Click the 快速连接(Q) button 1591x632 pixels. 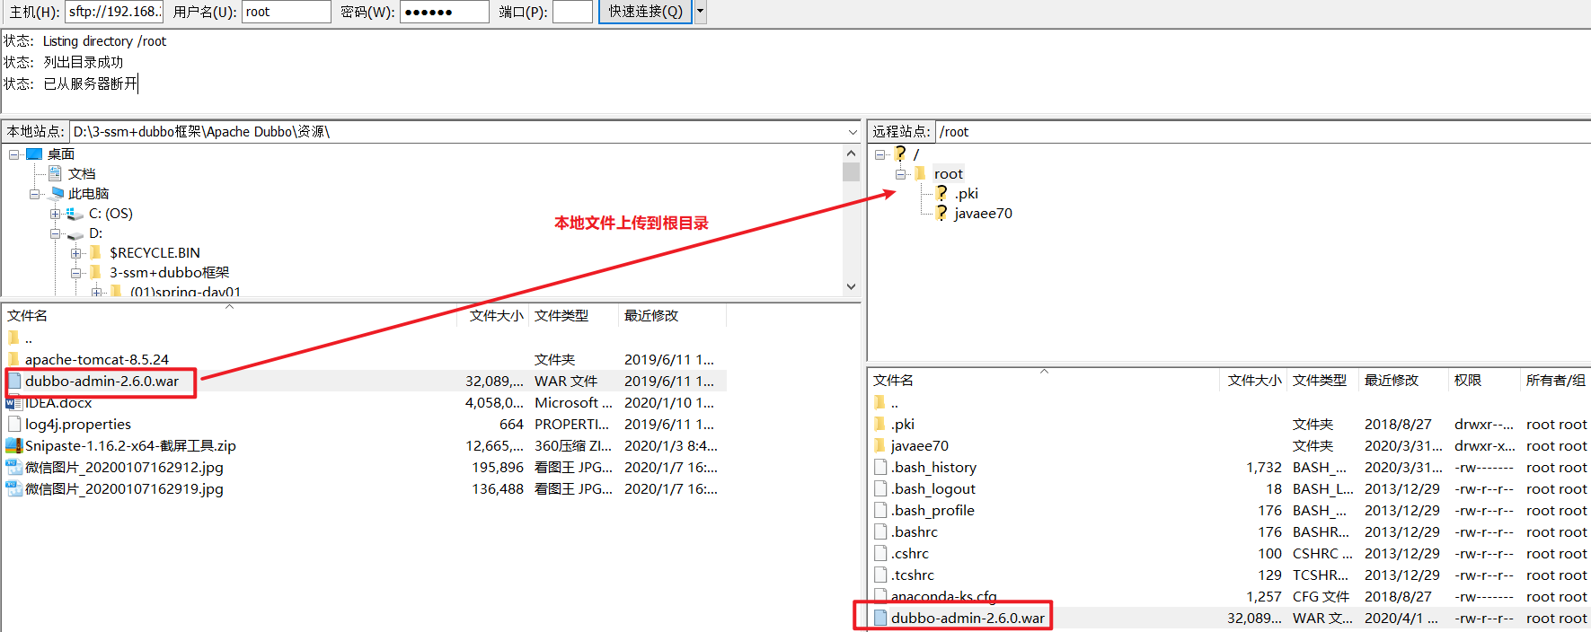(645, 12)
